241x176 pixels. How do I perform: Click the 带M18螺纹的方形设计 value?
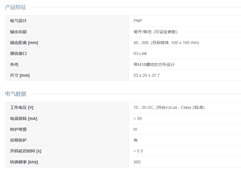coord(154,65)
